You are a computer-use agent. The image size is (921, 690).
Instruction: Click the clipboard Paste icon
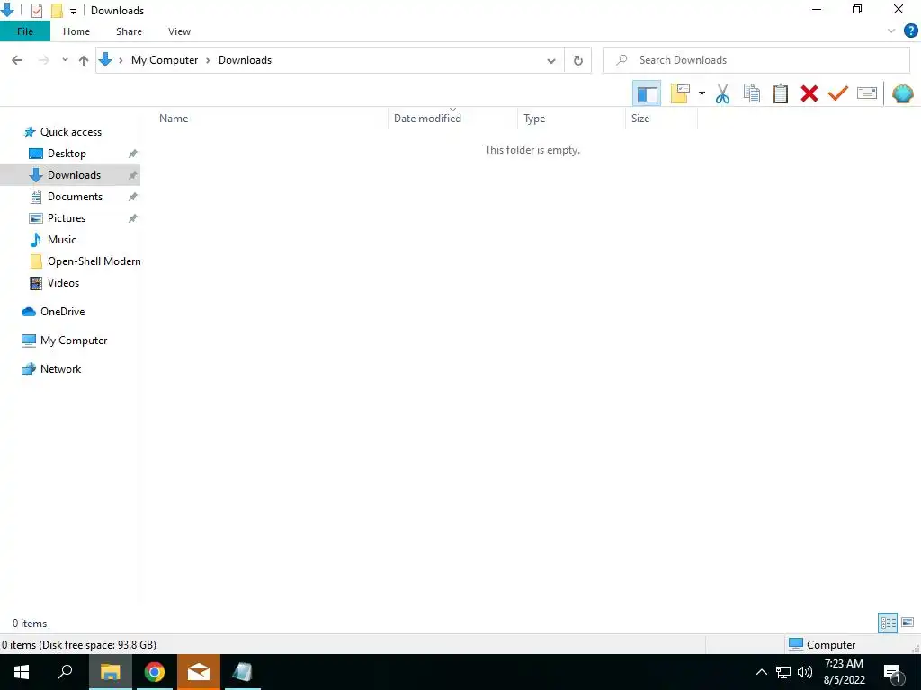pyautogui.click(x=780, y=93)
